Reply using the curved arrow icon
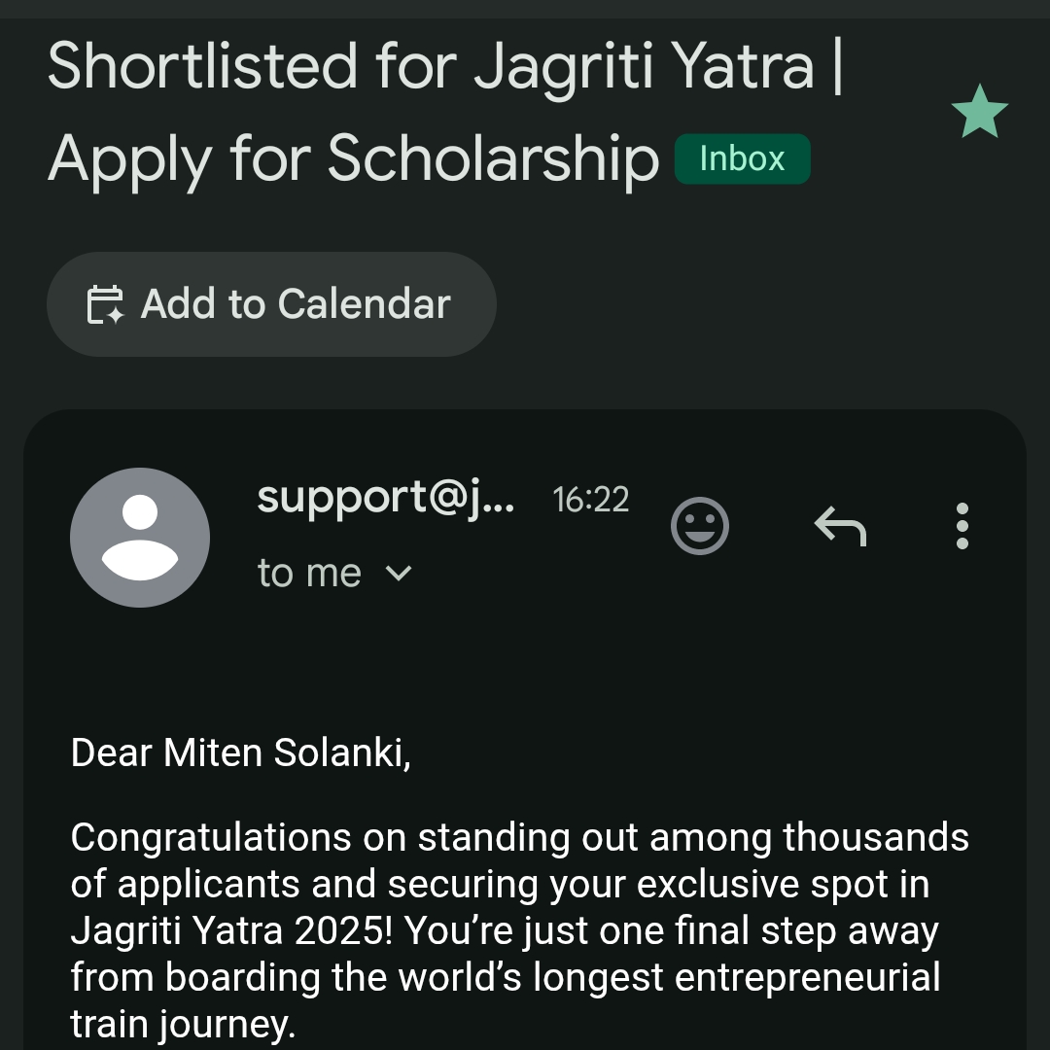The image size is (1050, 1050). (x=840, y=526)
